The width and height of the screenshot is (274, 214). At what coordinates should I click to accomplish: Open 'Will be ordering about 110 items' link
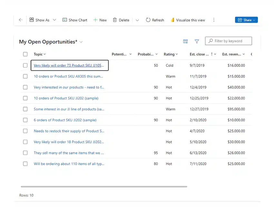[69, 164]
